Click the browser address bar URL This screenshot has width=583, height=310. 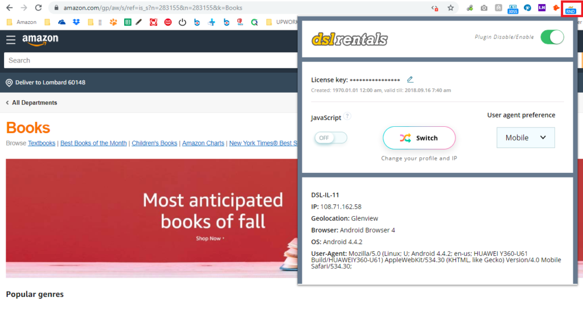153,8
